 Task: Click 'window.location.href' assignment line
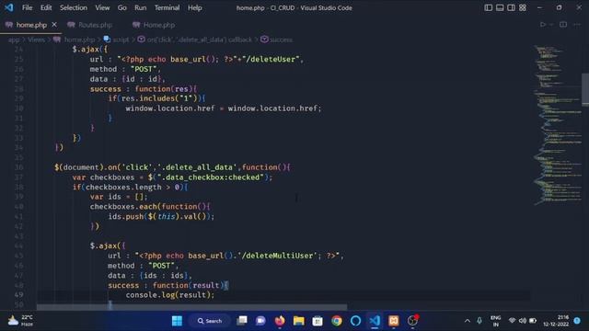224,108
